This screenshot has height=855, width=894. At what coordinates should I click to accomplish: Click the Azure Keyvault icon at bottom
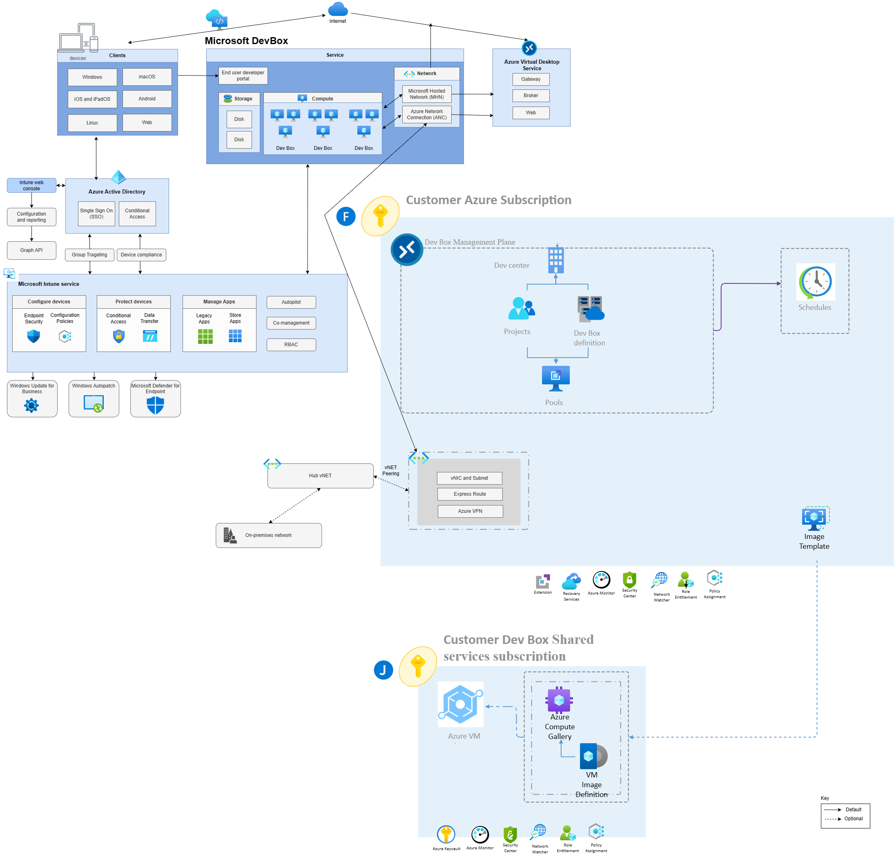click(x=446, y=835)
